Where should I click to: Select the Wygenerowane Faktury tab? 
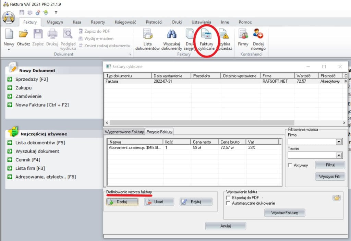coord(124,132)
